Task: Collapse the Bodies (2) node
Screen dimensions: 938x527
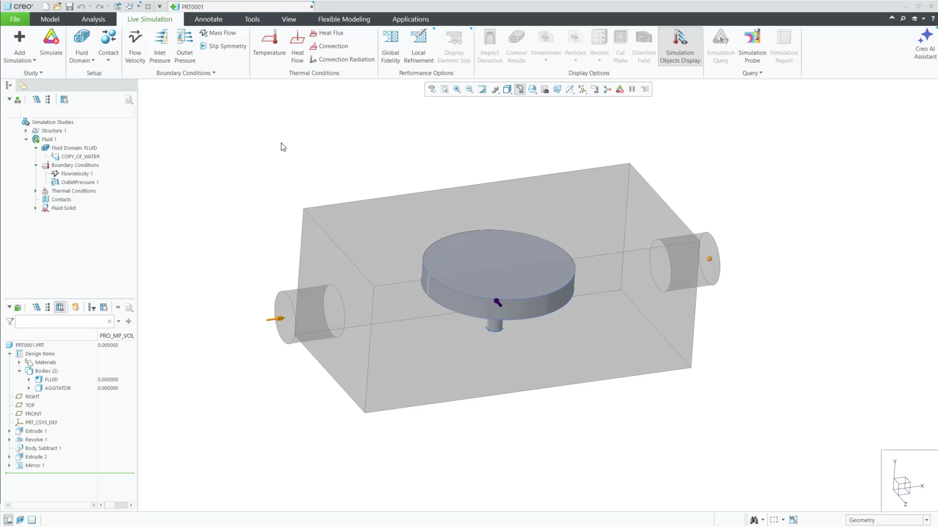Action: (x=20, y=371)
